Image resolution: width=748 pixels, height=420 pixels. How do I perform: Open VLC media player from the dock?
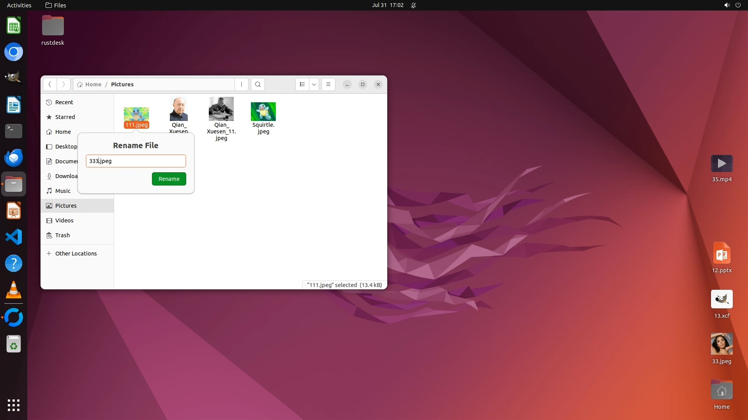[14, 290]
